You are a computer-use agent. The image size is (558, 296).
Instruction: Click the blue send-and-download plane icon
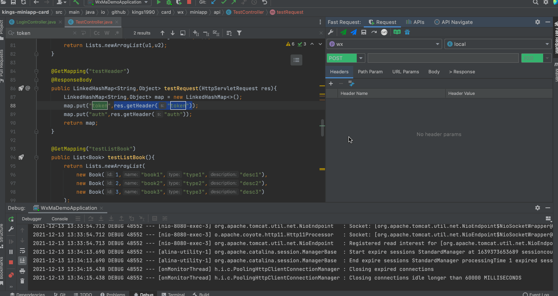pyautogui.click(x=354, y=33)
